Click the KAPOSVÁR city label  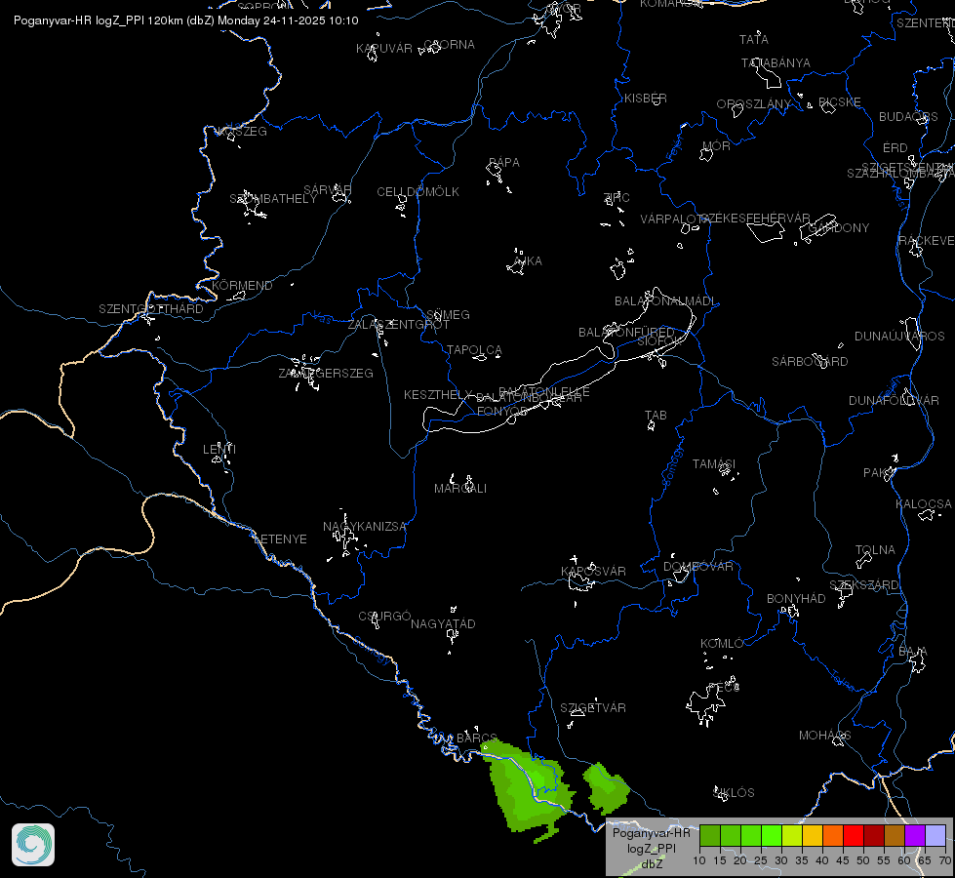pyautogui.click(x=593, y=572)
